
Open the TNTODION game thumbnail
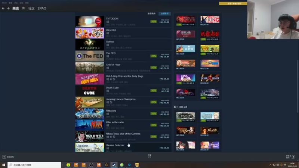90,22
